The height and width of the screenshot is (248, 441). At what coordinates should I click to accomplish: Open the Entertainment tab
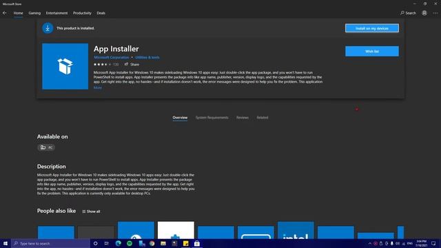coord(57,13)
